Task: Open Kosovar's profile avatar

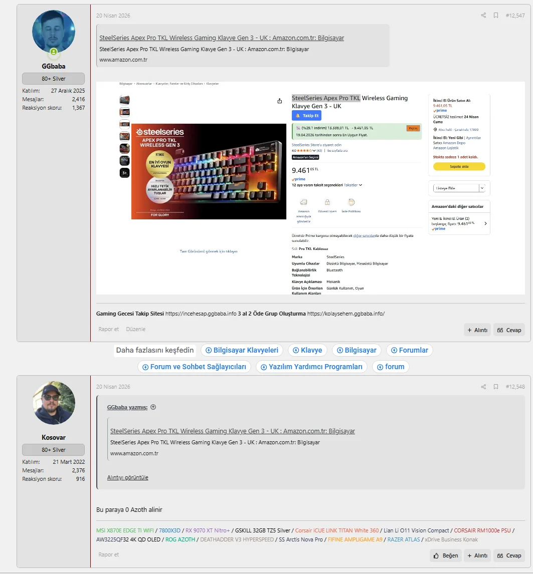Action: (54, 403)
